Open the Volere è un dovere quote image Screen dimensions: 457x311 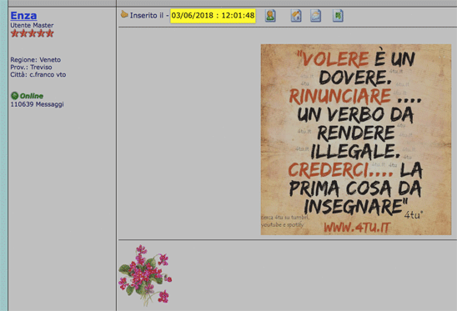(x=356, y=139)
